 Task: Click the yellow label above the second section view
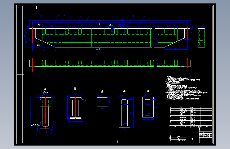75,89
